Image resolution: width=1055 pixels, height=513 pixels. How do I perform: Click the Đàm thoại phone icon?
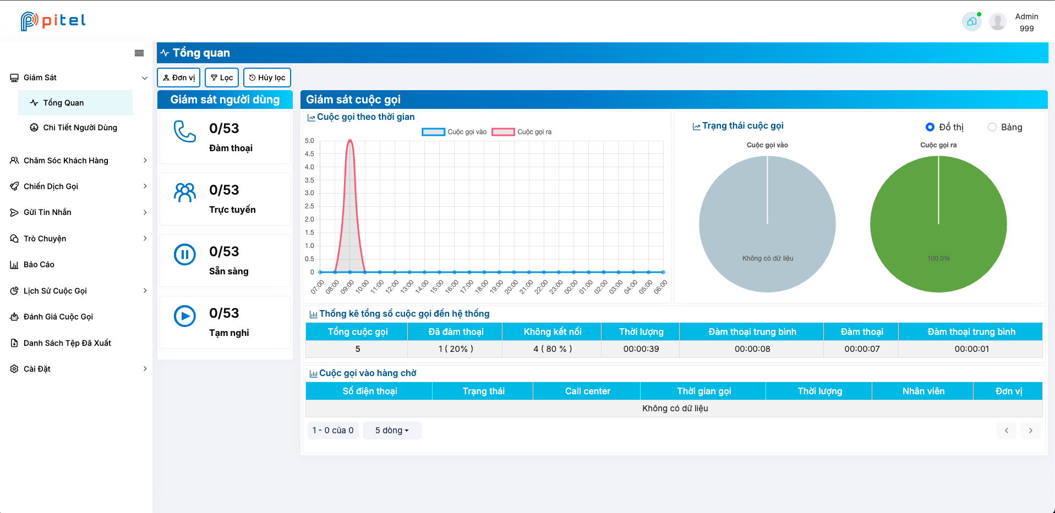tap(185, 131)
